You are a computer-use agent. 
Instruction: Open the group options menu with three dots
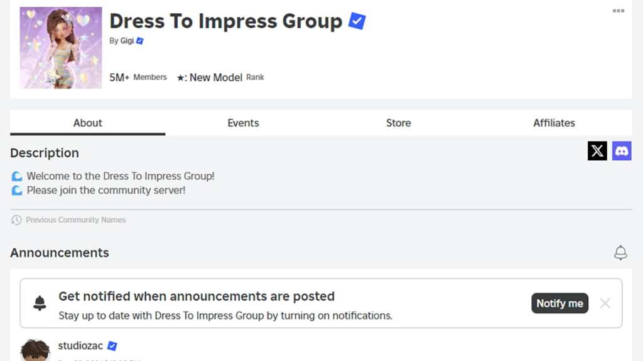pos(618,10)
